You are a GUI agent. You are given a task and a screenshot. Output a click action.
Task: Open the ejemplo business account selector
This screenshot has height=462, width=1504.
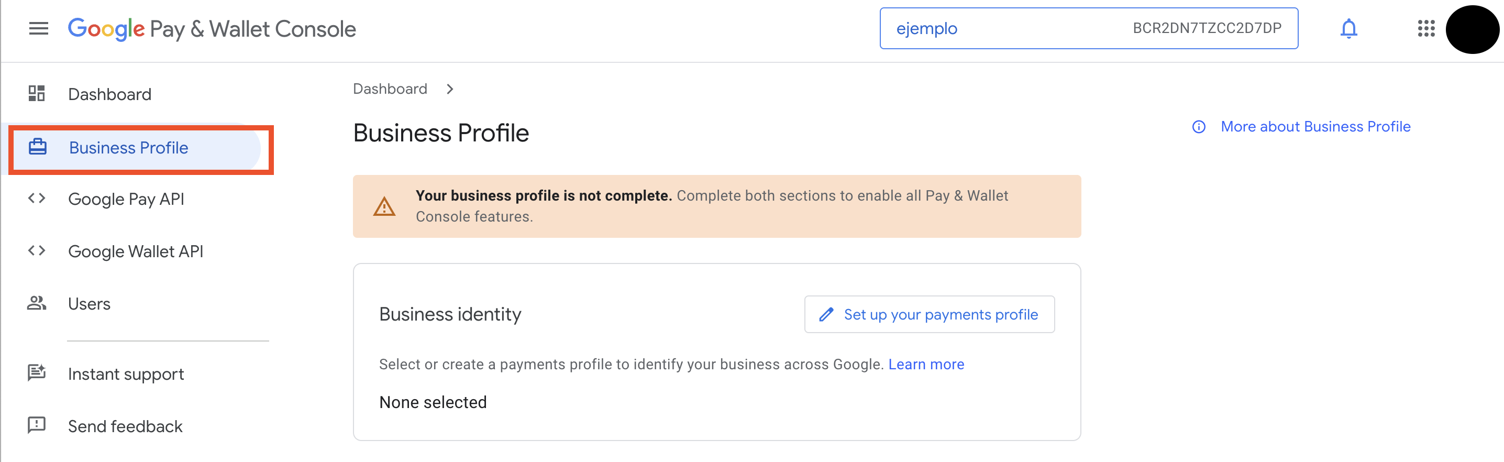[1088, 28]
